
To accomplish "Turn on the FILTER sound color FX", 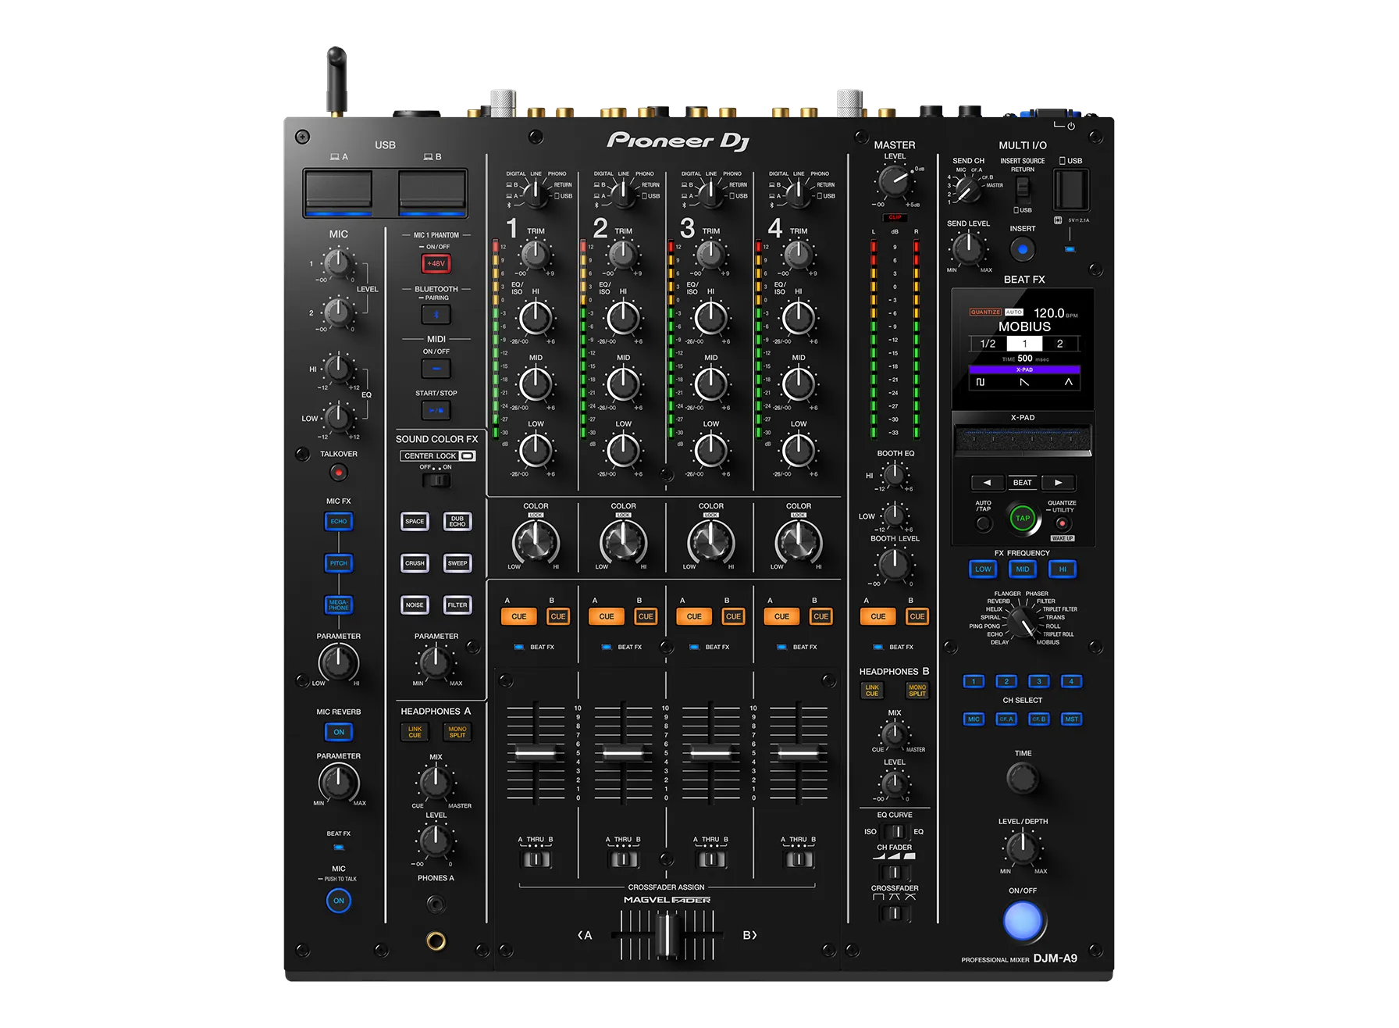I will click(x=457, y=605).
